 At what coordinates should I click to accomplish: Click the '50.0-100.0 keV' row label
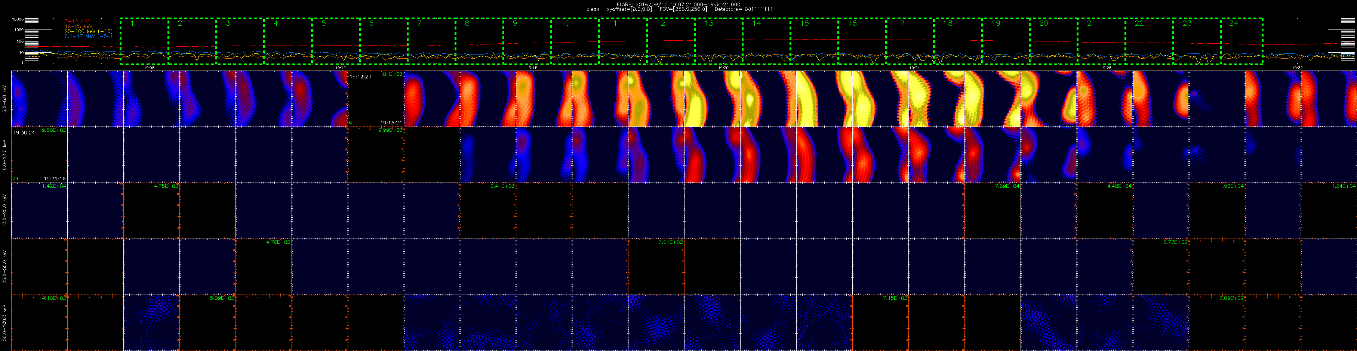point(5,323)
